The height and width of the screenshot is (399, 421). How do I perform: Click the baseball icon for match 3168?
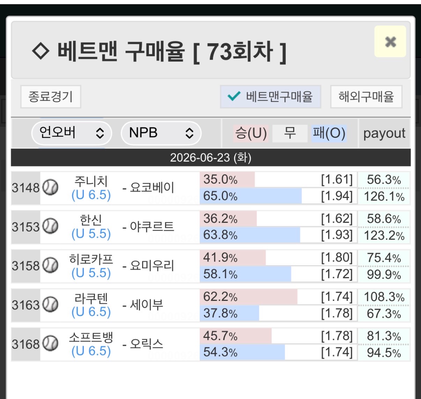pyautogui.click(x=51, y=344)
